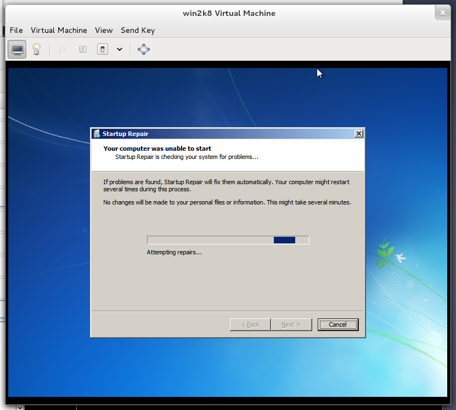Pause the virtual machine
Screen dimensions: 456x410
[83, 49]
